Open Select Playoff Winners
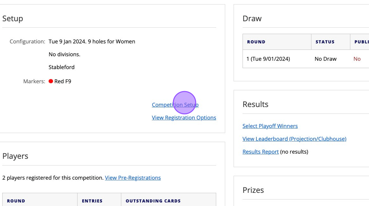369x206 pixels. (270, 126)
